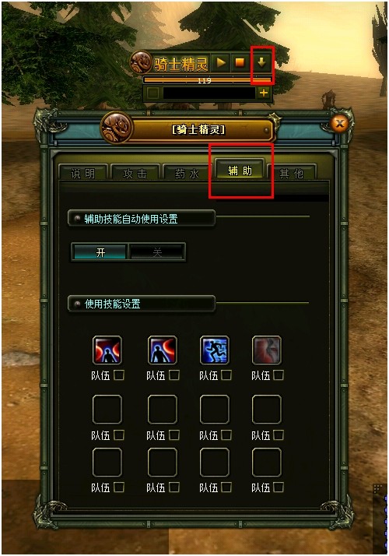This screenshot has height=556, width=389.
Task: Choose the blue running-figure skill icon
Action: pos(215,350)
